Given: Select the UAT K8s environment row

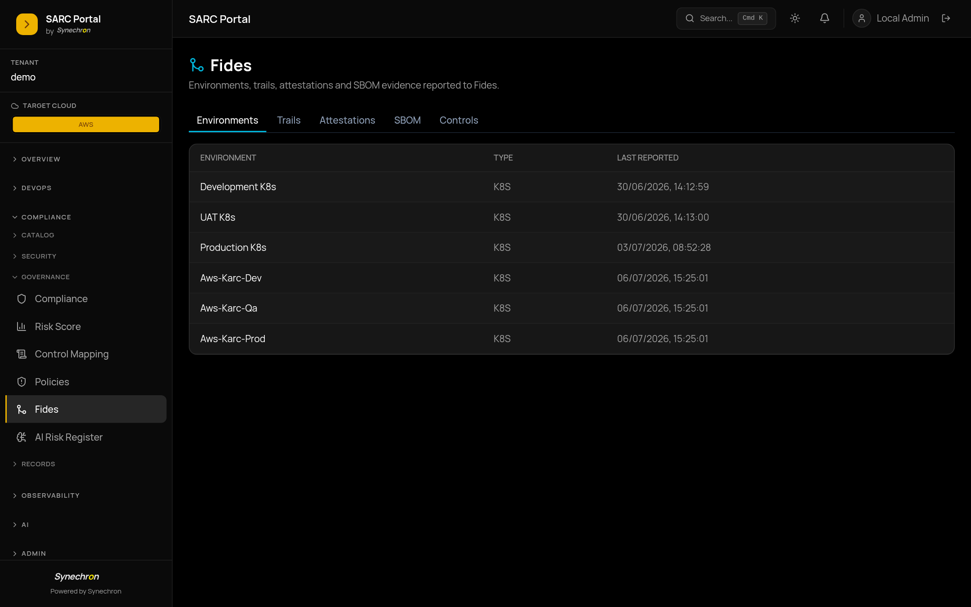Looking at the screenshot, I should click(571, 217).
